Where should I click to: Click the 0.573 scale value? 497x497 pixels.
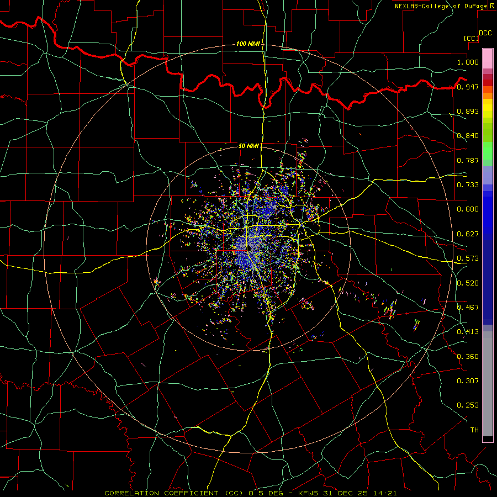pos(468,258)
